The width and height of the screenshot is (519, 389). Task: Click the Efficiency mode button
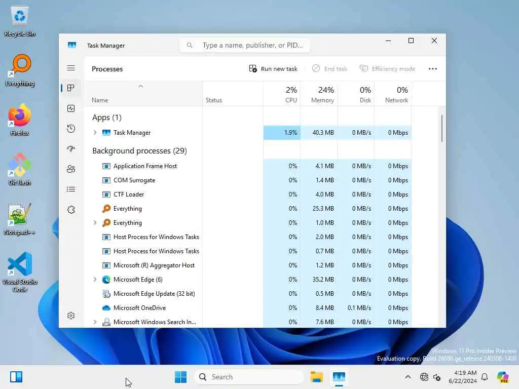pos(387,69)
